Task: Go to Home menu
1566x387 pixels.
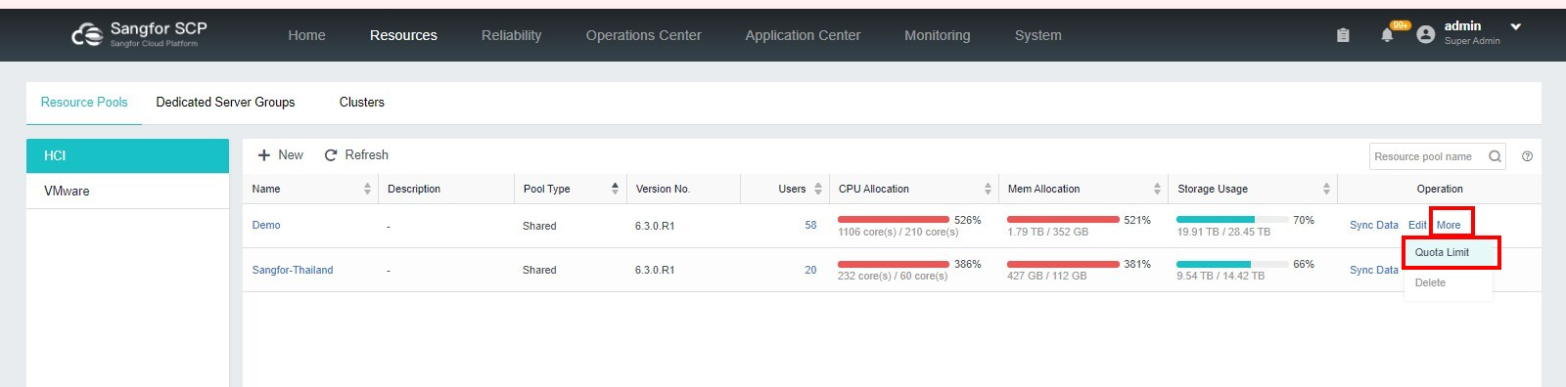Action: [306, 35]
